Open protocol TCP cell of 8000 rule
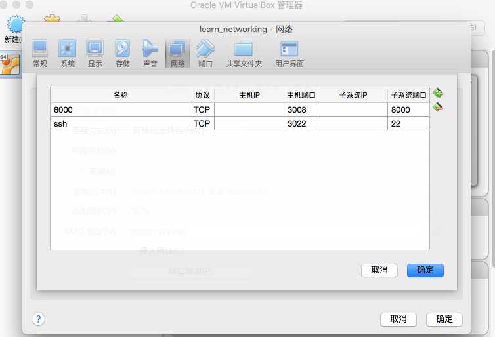Screen dimensions: 495x337 202,109
